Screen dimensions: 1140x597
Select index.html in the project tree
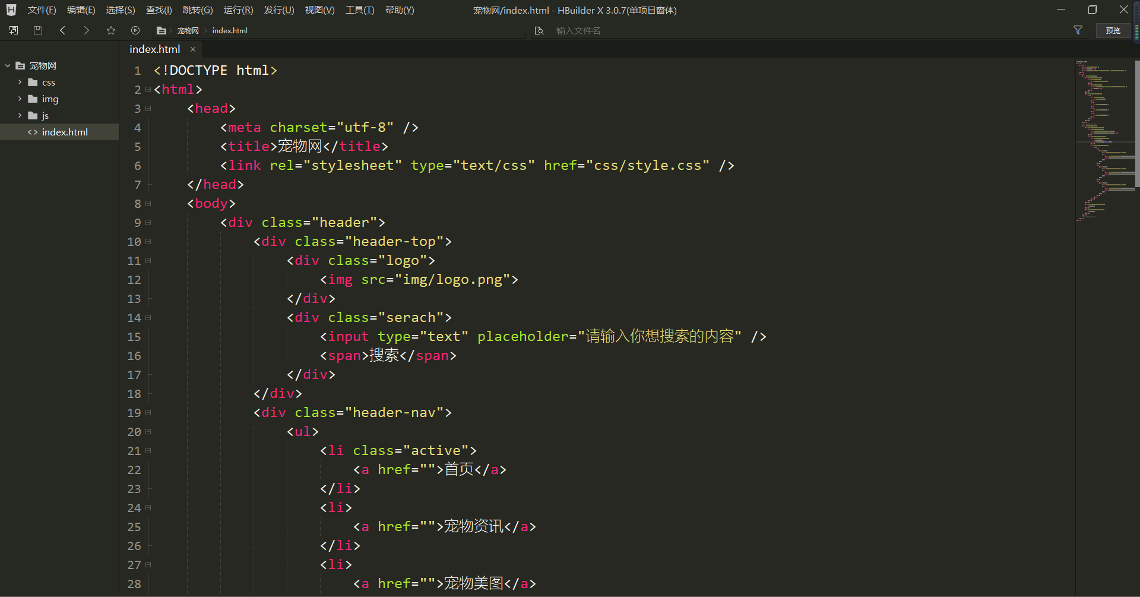59,132
